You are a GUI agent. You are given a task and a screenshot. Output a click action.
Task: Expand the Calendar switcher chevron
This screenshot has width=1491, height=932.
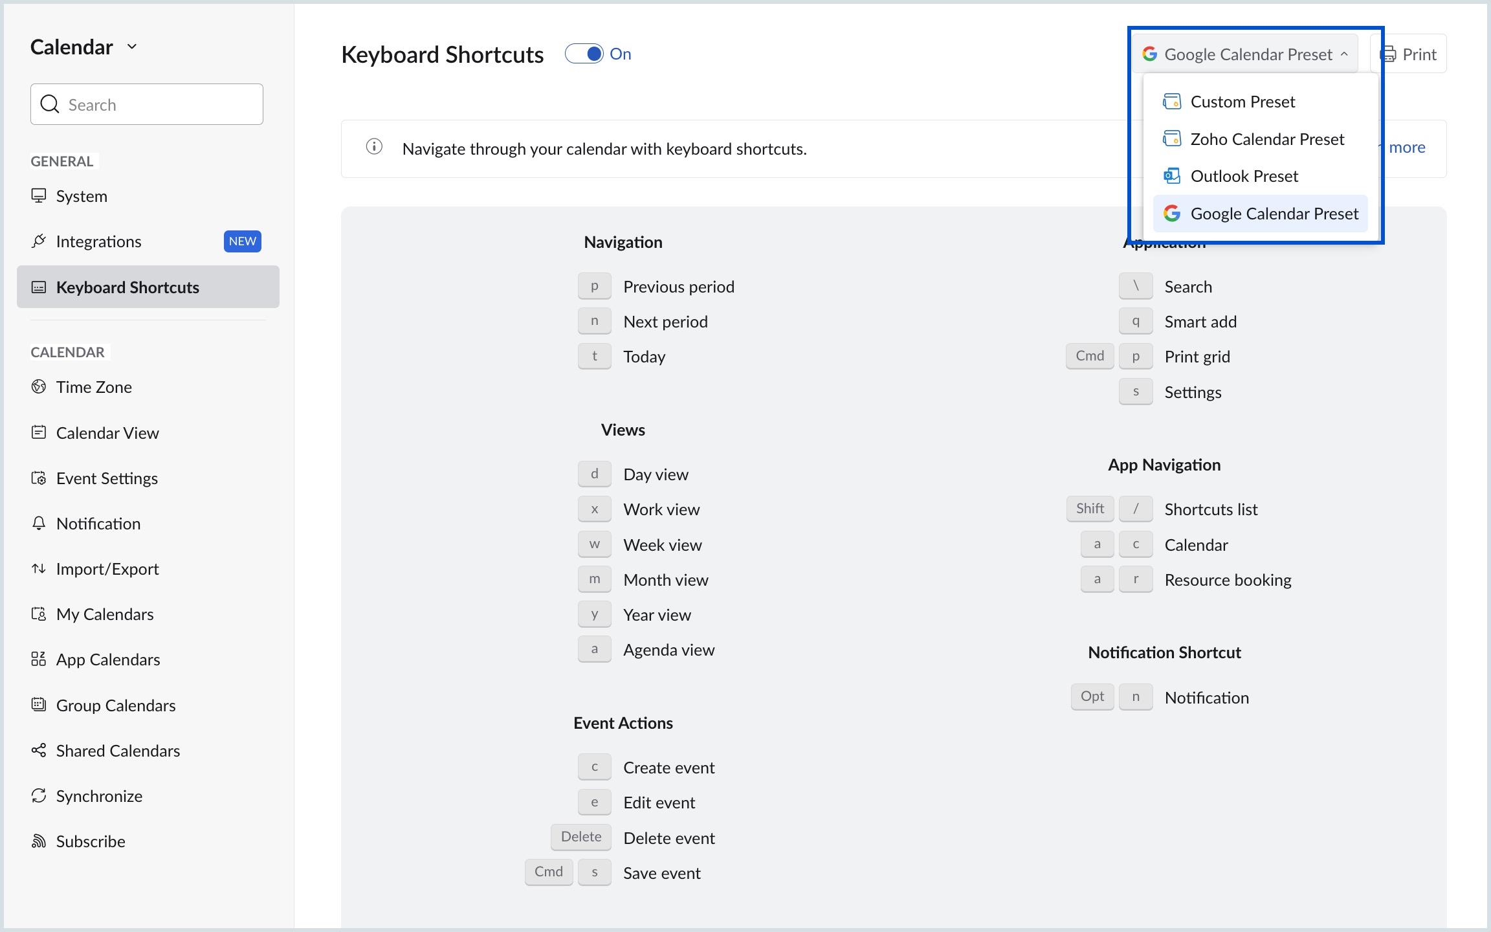point(132,46)
